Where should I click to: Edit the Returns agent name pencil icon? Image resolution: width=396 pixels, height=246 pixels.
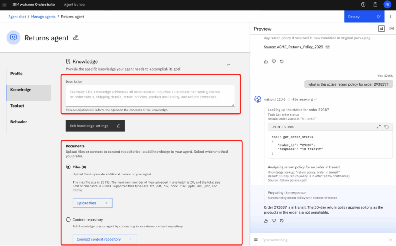76,38
